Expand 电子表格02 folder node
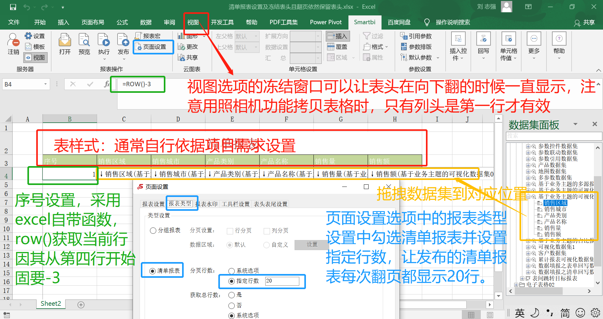 tap(516, 284)
